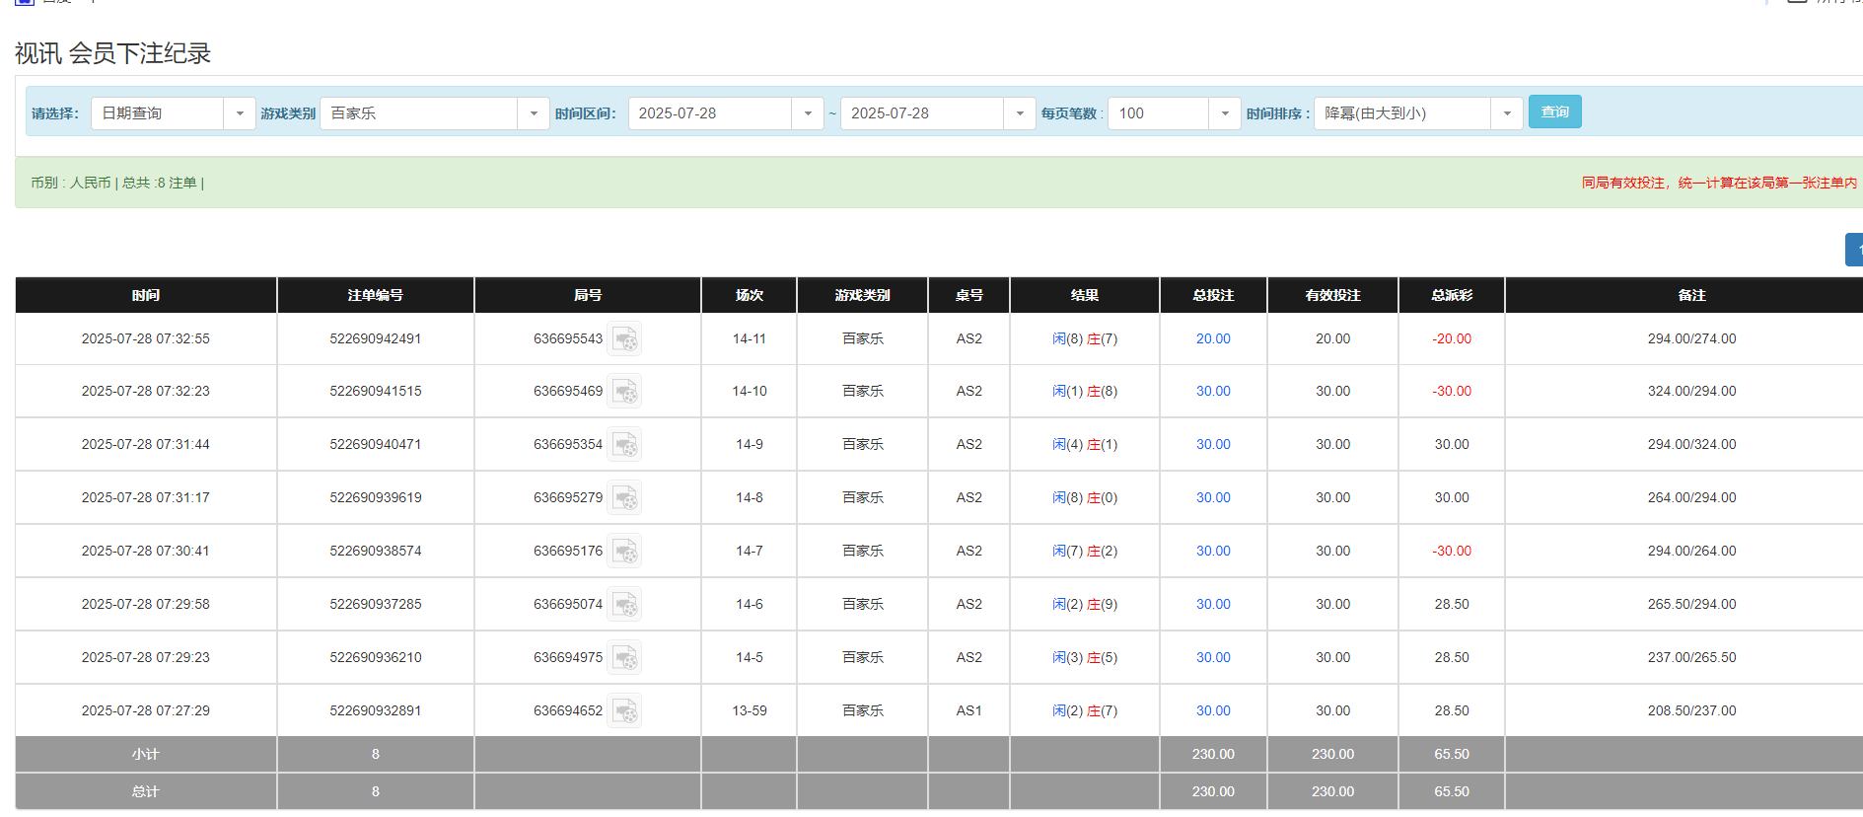Click replay icon beside round 636695354
1863x817 pixels.
624,445
